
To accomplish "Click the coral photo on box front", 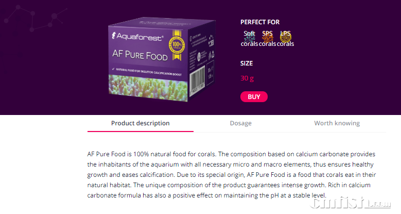I will [x=144, y=86].
